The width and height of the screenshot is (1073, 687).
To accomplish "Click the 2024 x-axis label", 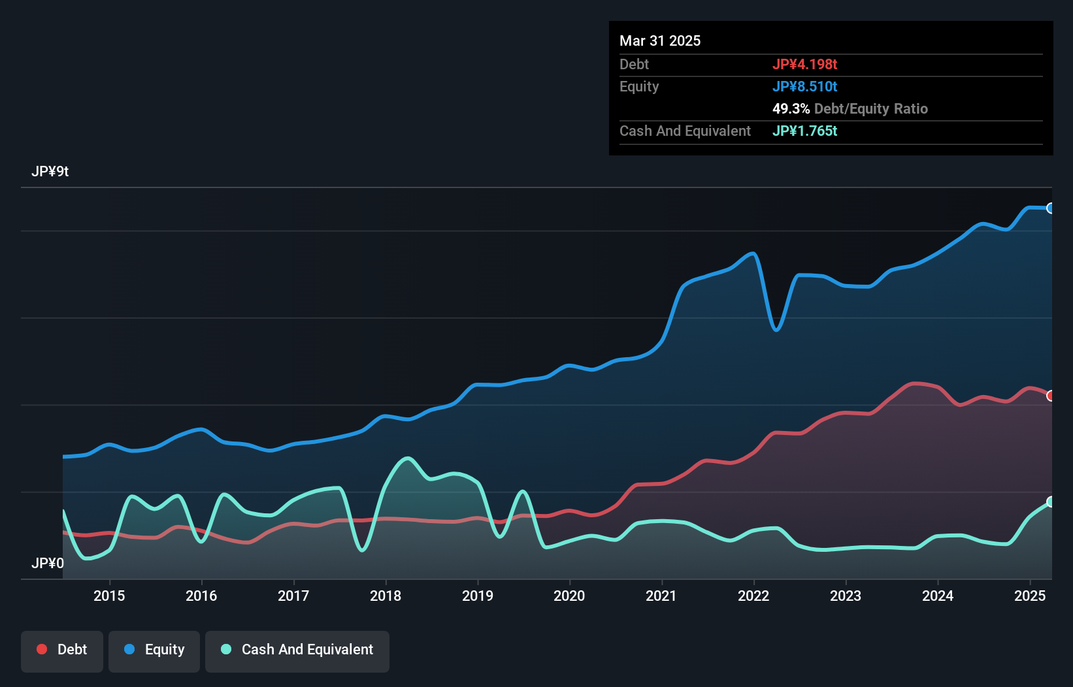I will coord(938,596).
